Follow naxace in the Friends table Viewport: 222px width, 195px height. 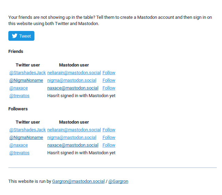[109, 88]
